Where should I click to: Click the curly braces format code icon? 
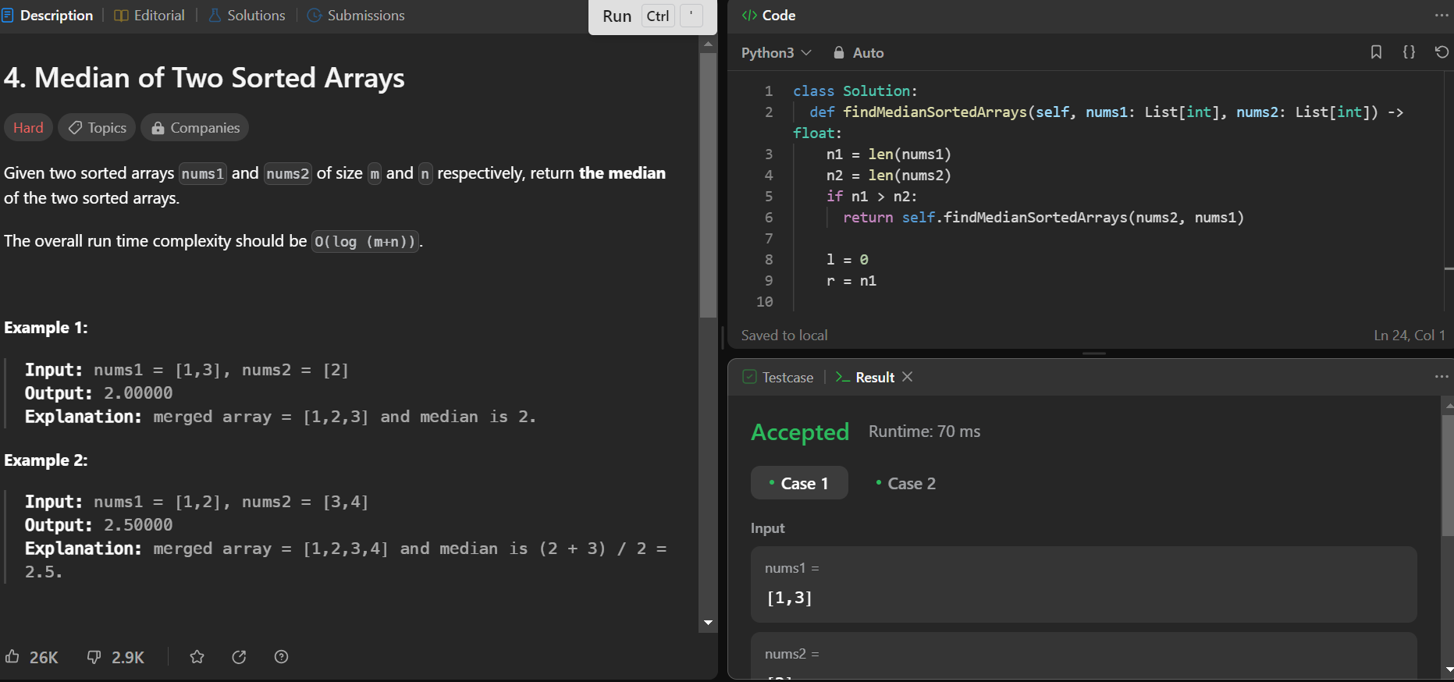pos(1409,52)
